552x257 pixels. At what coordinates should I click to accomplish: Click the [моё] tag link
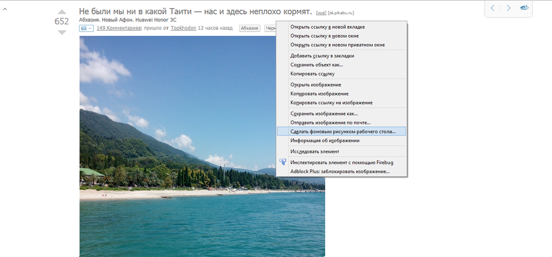coord(321,12)
